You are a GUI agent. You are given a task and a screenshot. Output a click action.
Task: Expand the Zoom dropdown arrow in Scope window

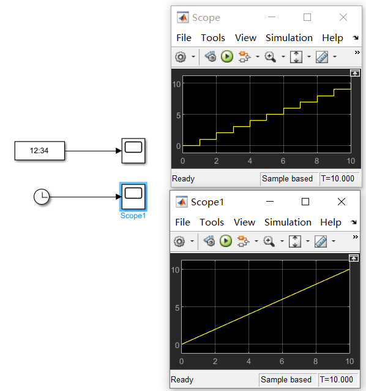(283, 57)
